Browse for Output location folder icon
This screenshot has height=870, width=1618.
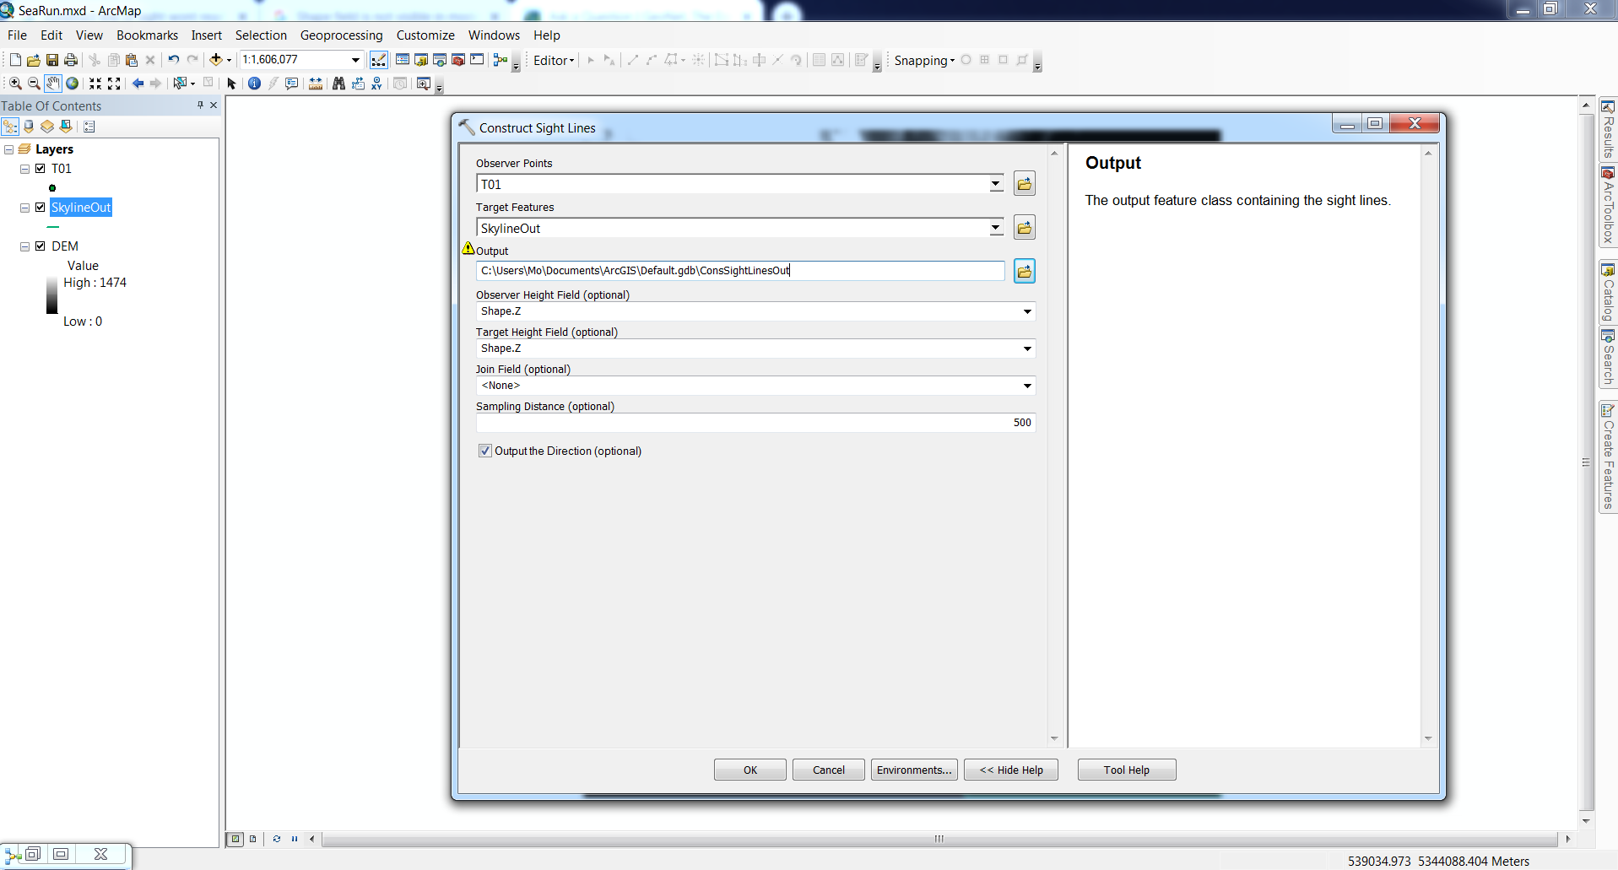pos(1025,272)
